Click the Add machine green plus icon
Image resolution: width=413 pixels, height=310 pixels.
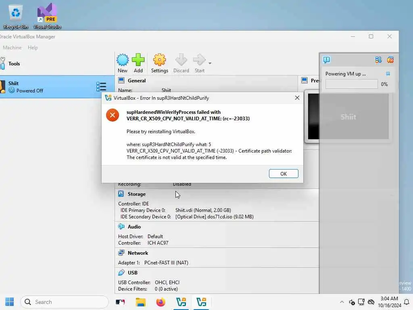click(138, 63)
